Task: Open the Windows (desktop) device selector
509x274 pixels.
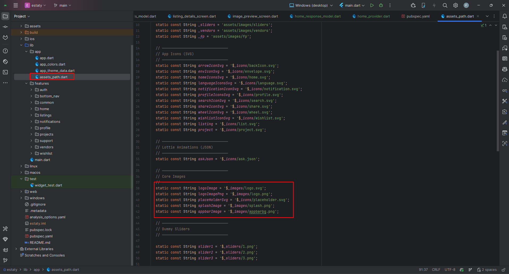Action: tap(311, 5)
